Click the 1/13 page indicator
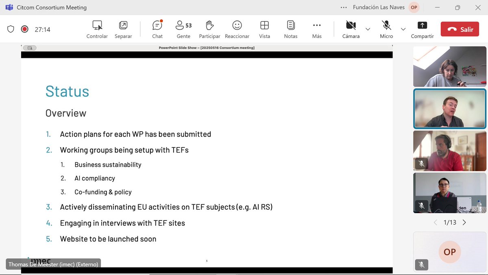 coord(450,222)
